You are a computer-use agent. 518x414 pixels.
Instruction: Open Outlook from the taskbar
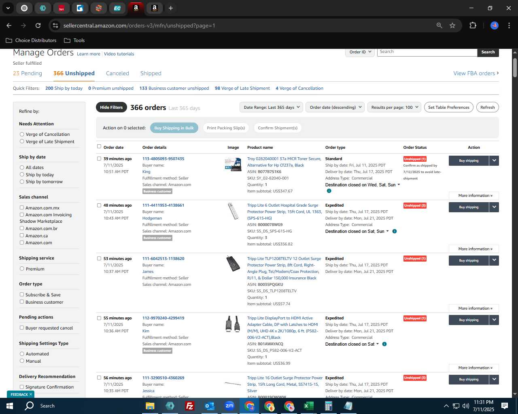pyautogui.click(x=209, y=406)
